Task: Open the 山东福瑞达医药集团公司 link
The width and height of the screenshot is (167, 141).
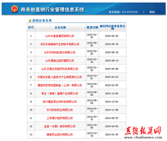Action: (59, 61)
